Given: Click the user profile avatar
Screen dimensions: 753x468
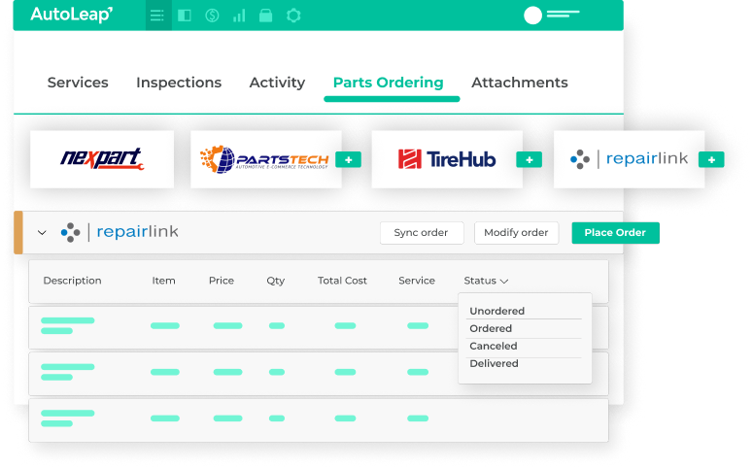Looking at the screenshot, I should pos(532,16).
